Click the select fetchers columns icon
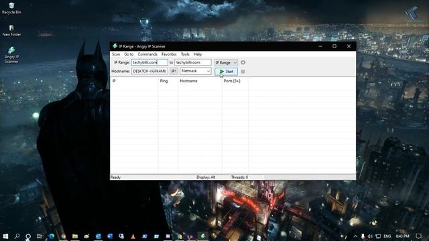429x241 pixels. pyautogui.click(x=243, y=72)
